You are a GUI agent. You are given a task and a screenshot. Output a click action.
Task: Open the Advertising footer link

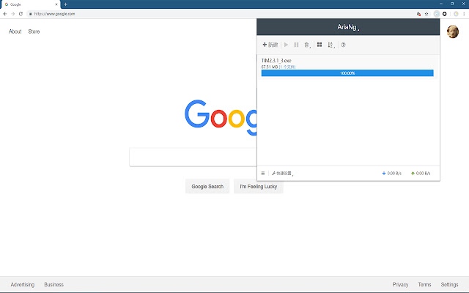pyautogui.click(x=23, y=285)
